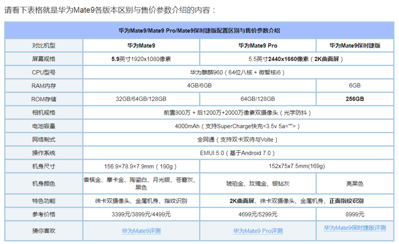Click the 4GB/6GB RAM cell

pos(199,85)
